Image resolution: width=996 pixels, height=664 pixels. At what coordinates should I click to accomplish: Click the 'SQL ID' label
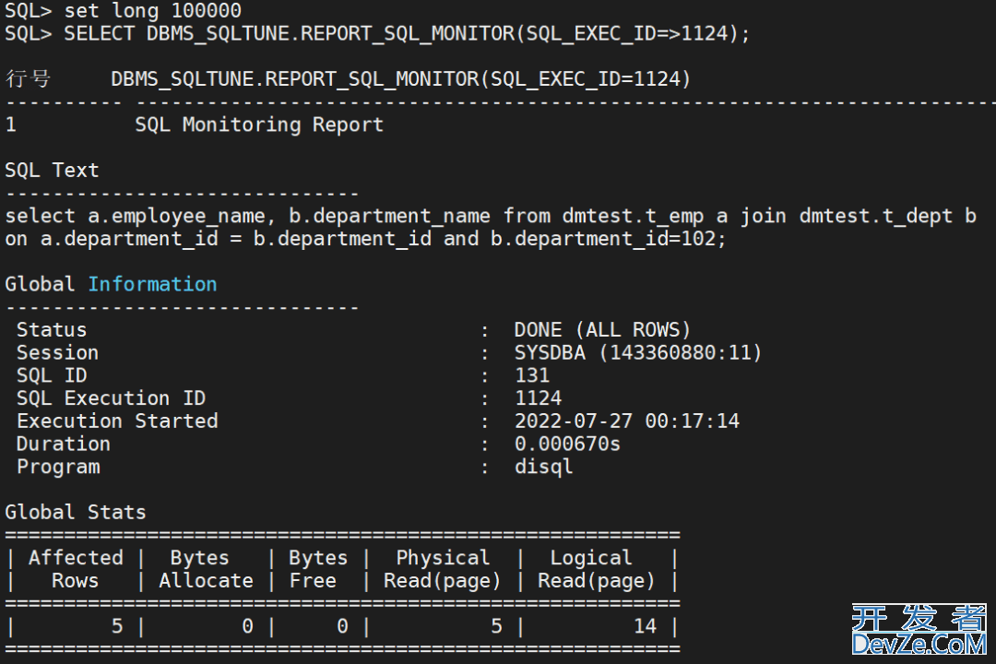pos(52,375)
